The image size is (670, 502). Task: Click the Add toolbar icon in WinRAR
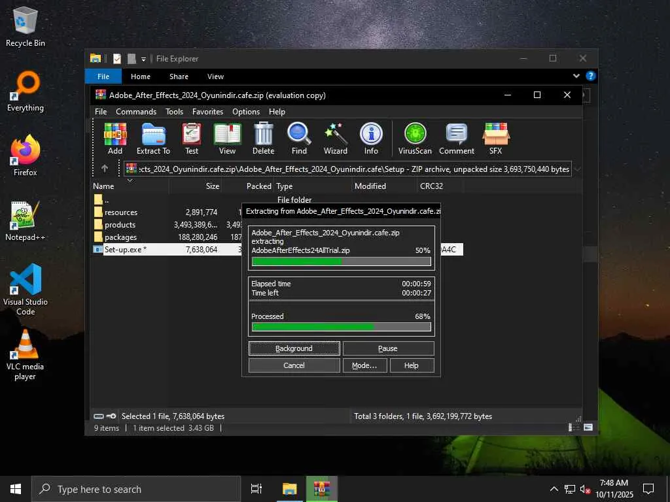[115, 139]
